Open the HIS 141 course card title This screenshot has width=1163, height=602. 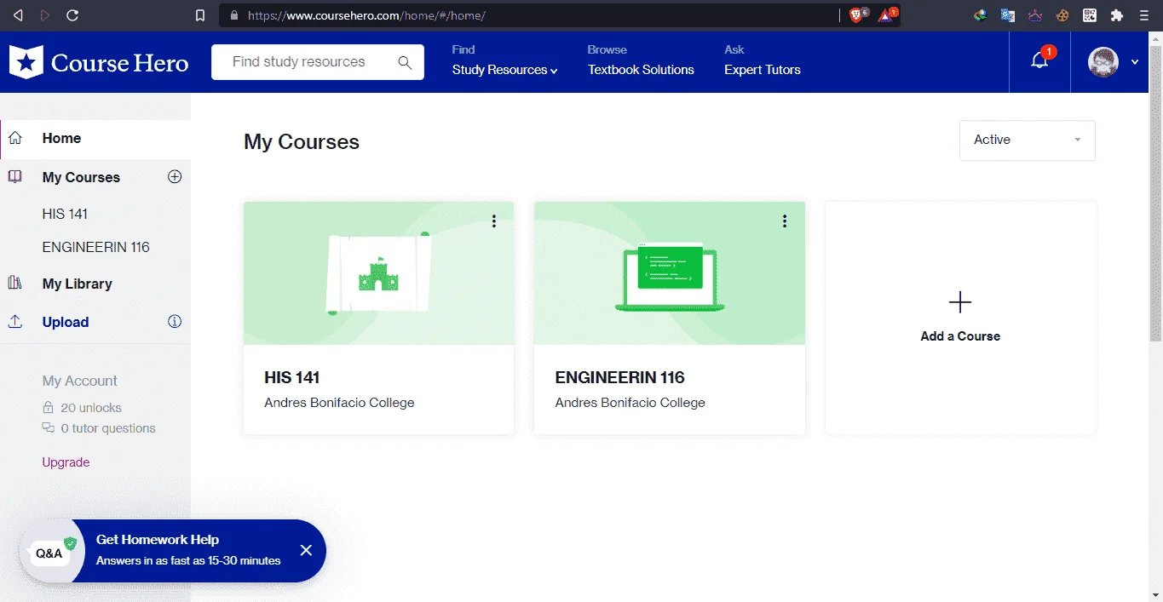[292, 377]
